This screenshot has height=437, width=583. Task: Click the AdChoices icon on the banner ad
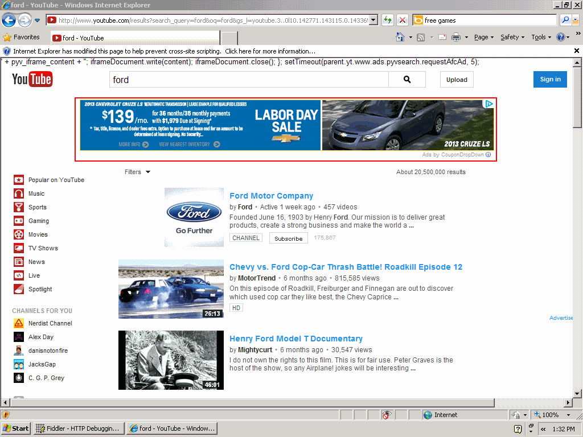tap(489, 104)
